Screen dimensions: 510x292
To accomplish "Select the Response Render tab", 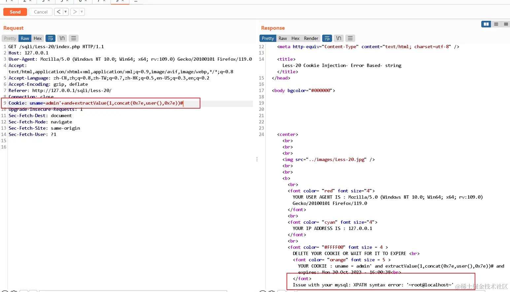I will (x=311, y=38).
